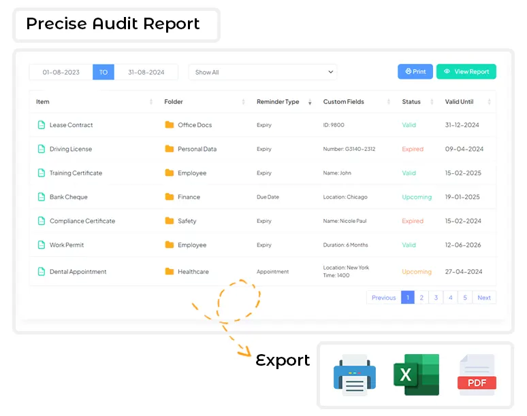
Task: Open the Finance folder icon
Action: pos(170,196)
